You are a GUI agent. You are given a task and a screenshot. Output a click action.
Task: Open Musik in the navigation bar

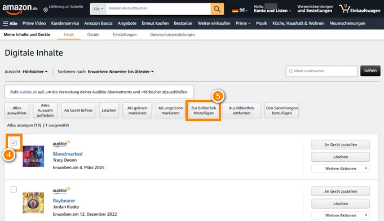click(x=261, y=23)
